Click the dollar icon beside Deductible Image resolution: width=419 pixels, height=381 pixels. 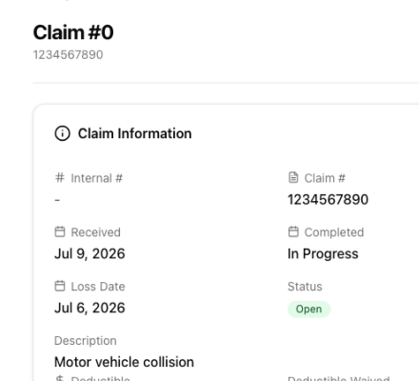pos(60,378)
